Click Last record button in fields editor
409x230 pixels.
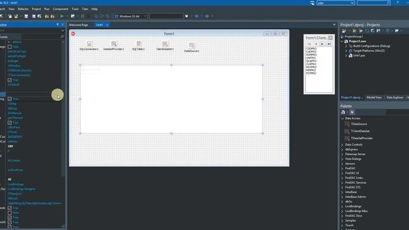329,44
